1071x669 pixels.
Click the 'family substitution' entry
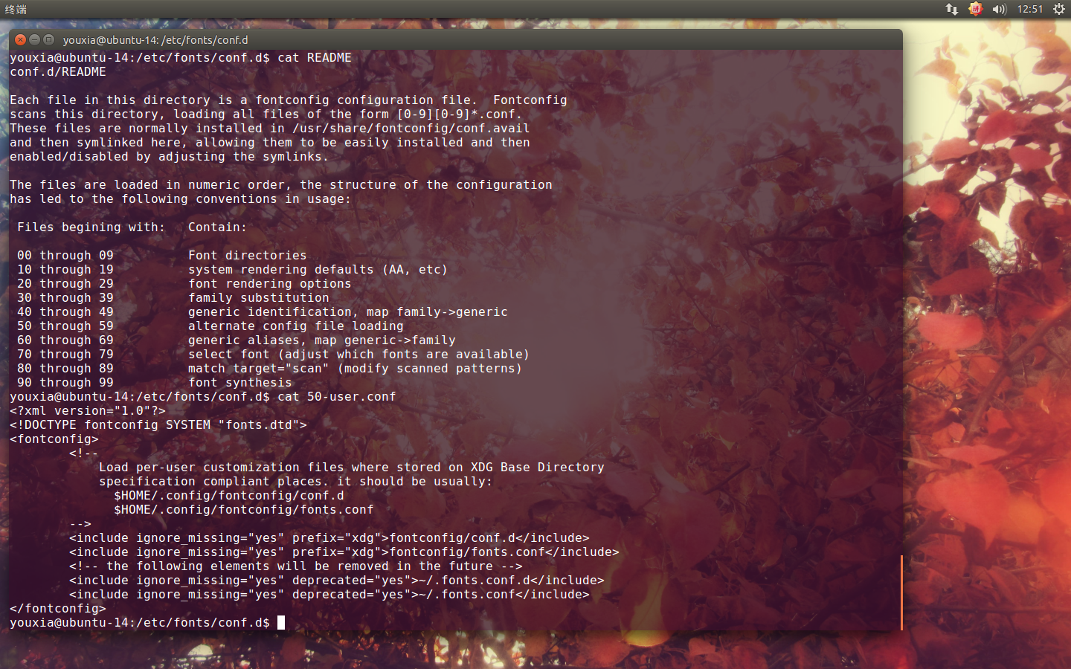click(259, 297)
